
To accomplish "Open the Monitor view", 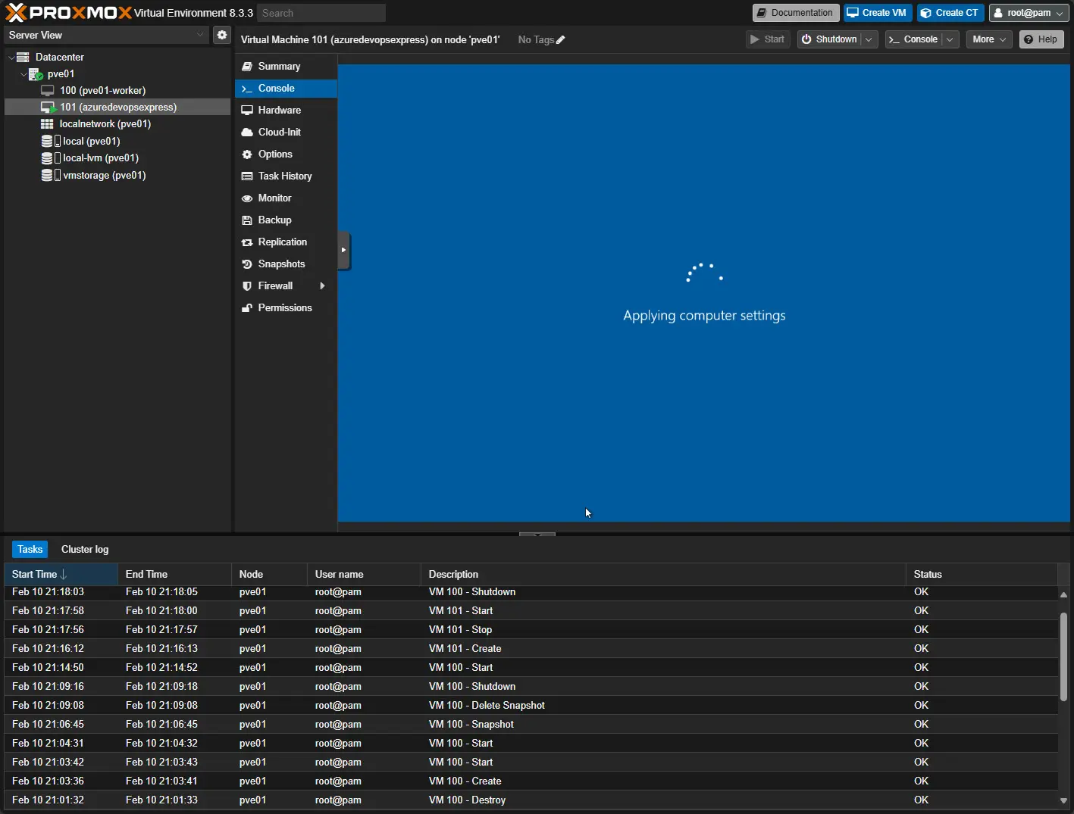I will (x=274, y=198).
